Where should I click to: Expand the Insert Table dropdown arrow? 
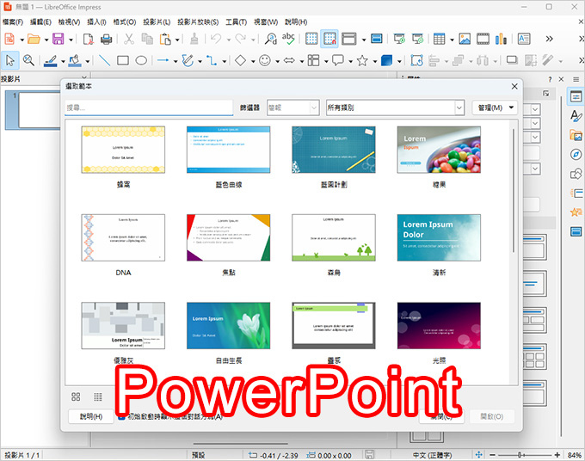point(452,40)
